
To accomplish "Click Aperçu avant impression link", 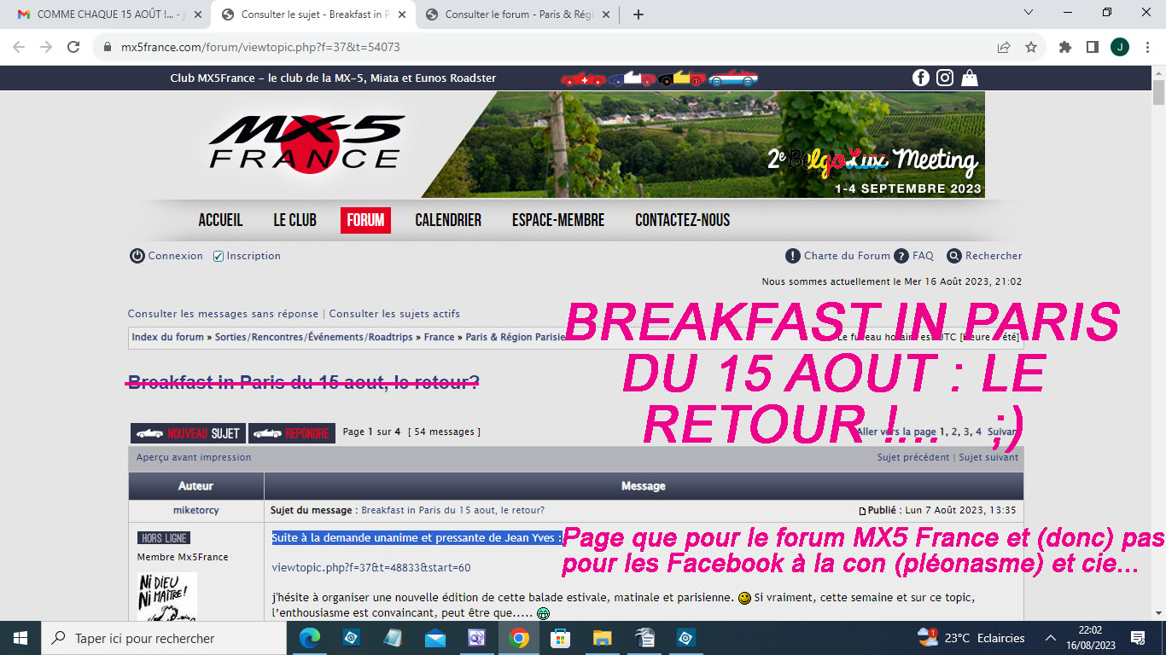I will coord(194,457).
